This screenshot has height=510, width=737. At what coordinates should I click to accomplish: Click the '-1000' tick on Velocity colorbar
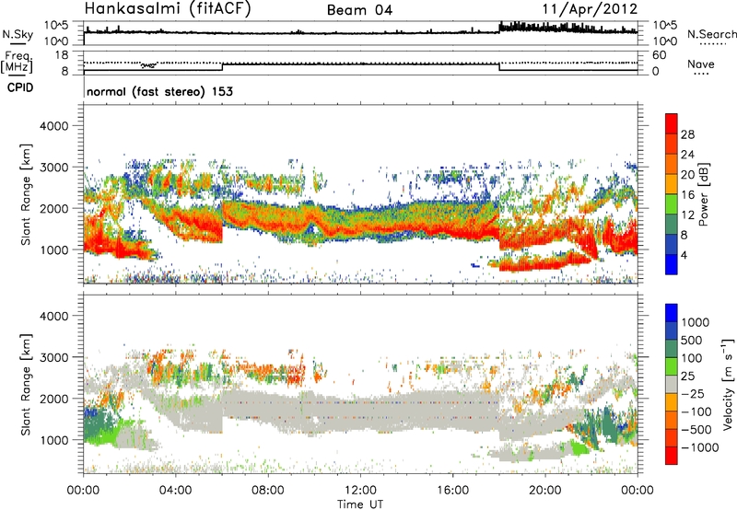(x=699, y=447)
